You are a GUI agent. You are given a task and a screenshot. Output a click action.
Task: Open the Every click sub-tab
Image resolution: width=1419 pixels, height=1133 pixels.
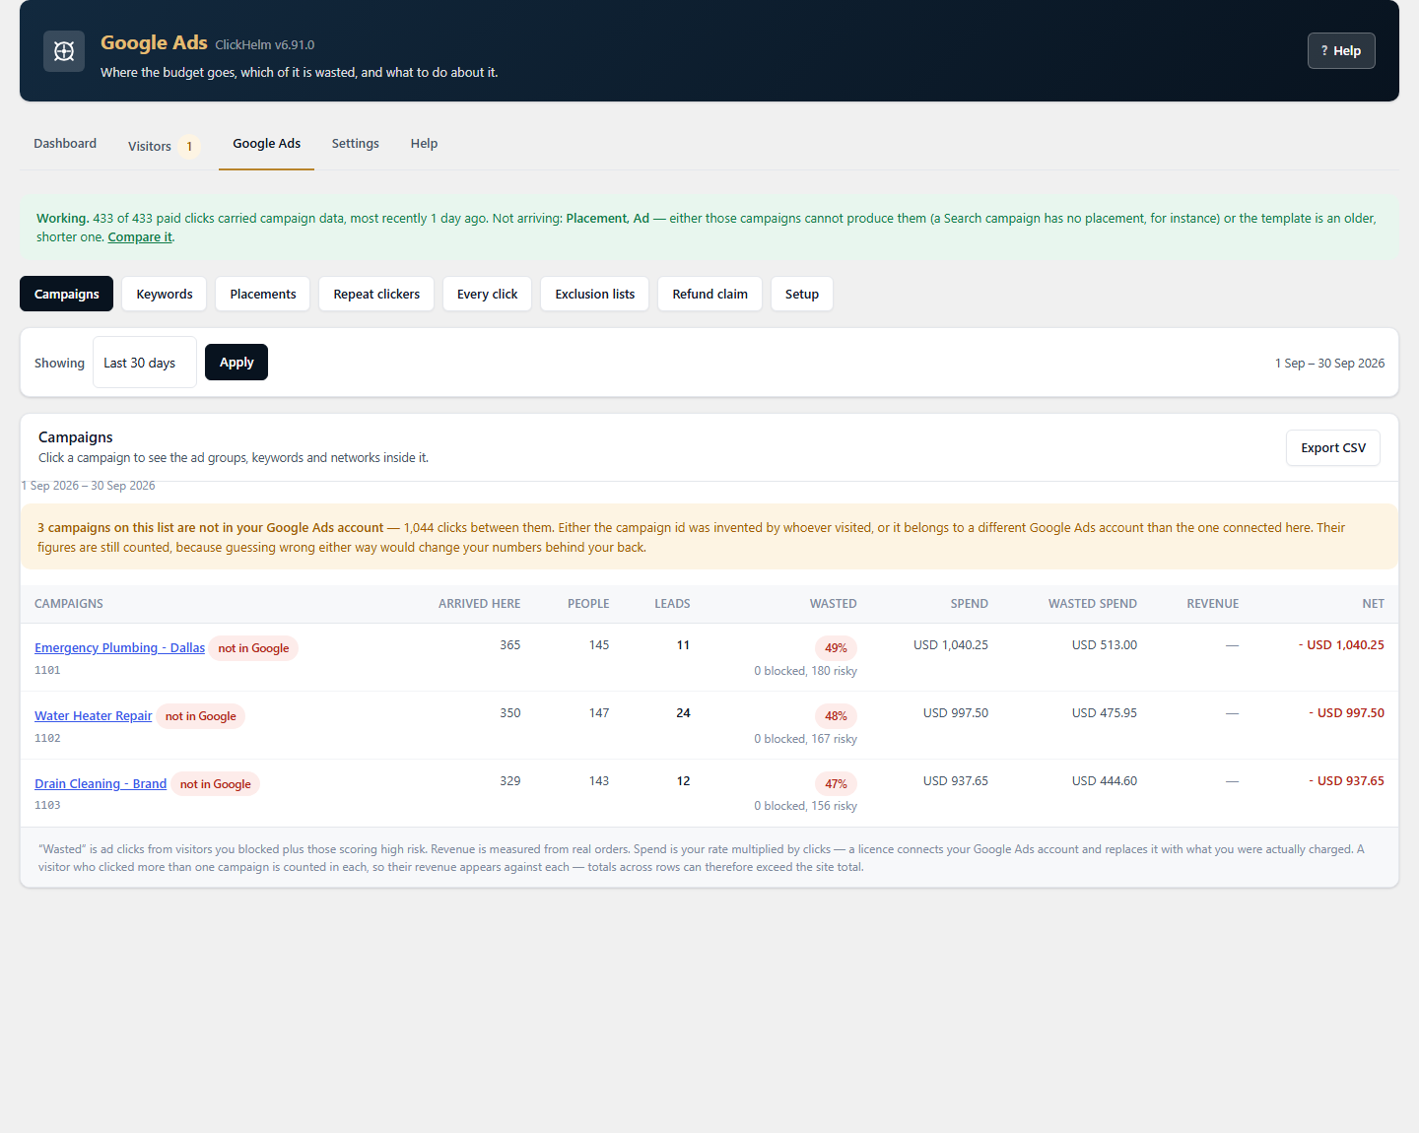(487, 295)
